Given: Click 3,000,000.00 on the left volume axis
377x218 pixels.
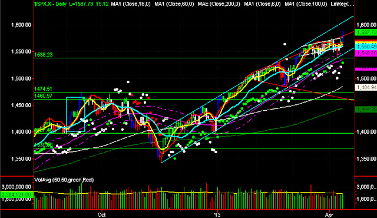Looking at the screenshot, I should point(16,187).
